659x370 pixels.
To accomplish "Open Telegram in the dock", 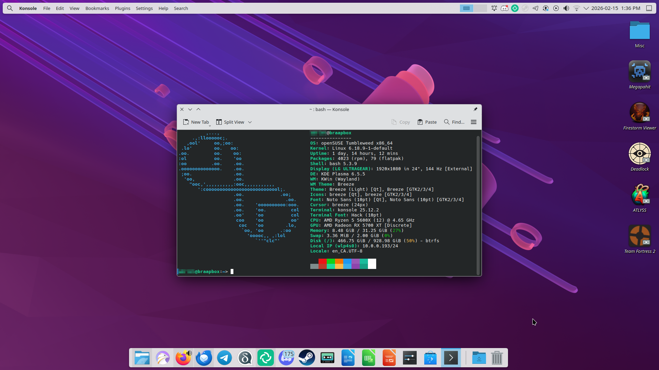I will pyautogui.click(x=224, y=358).
